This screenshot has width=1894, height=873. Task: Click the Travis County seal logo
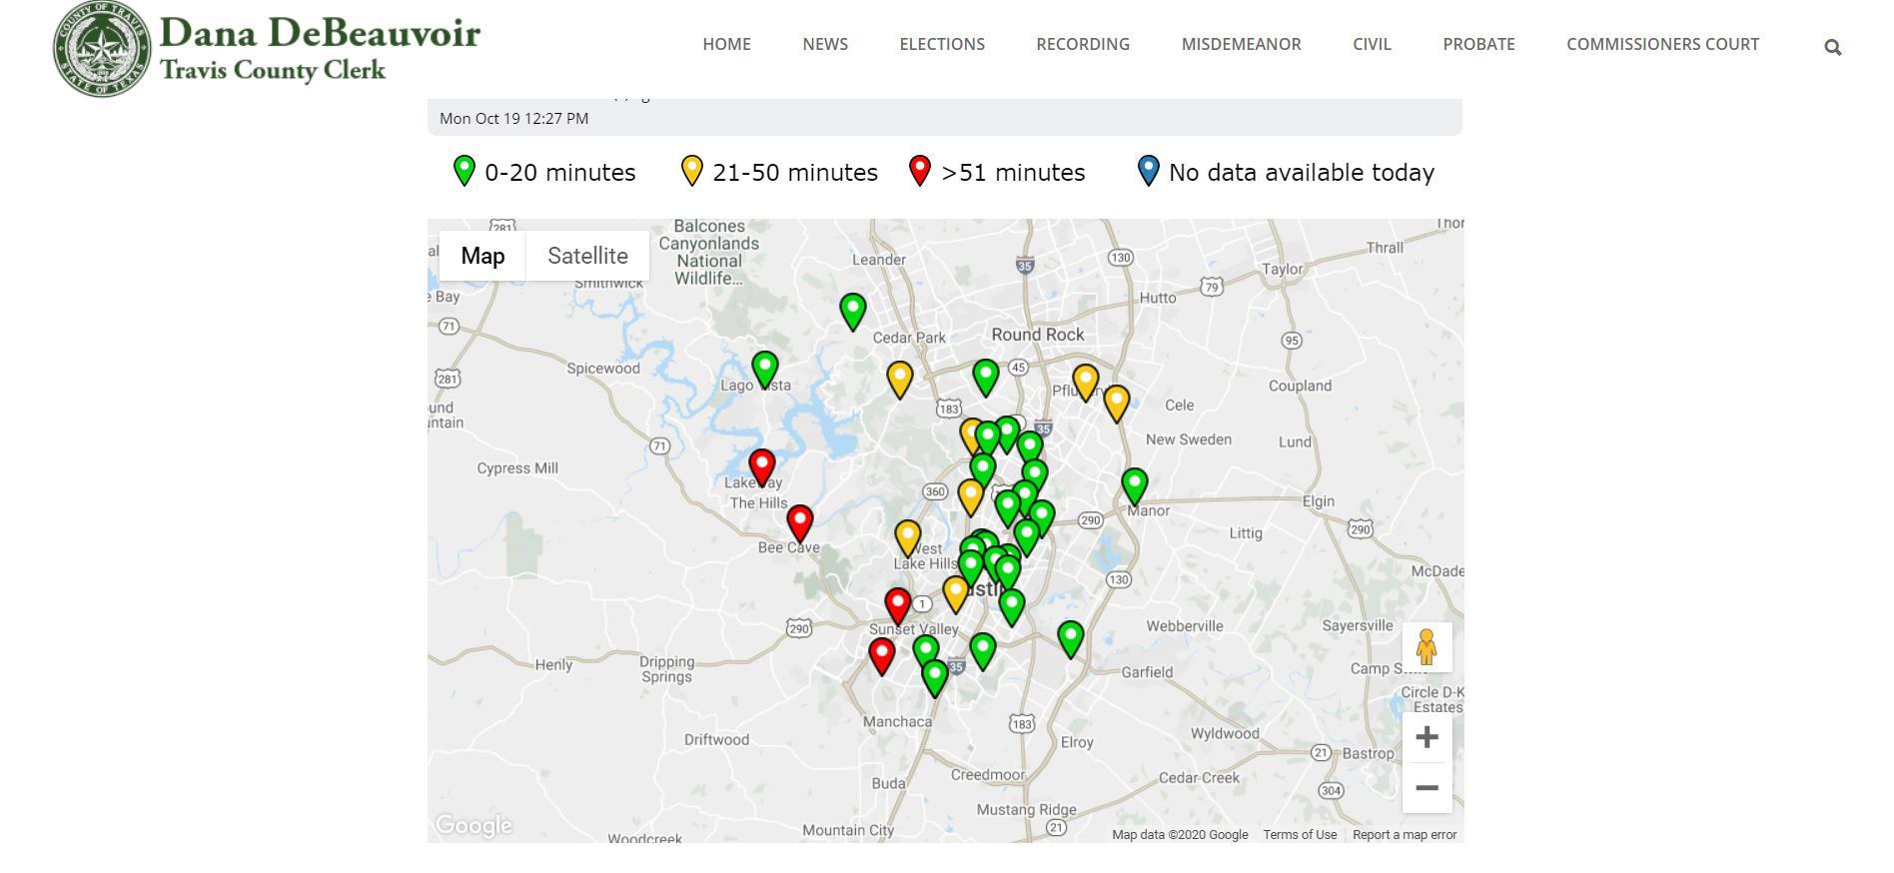coord(102,48)
